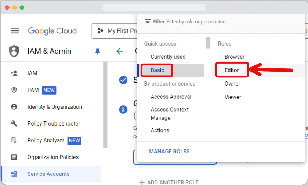This screenshot has height=185, width=308.
Task: Select the Access Context Manager category
Action: pos(170,114)
